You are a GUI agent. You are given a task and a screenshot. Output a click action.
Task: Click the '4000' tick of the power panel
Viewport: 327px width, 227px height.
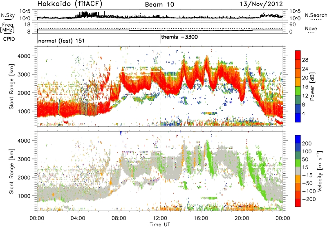pyautogui.click(x=24, y=56)
